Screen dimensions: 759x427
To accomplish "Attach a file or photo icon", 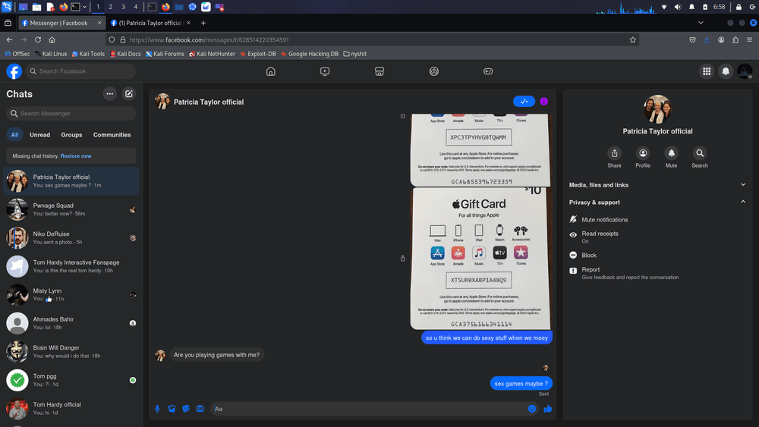I will 172,409.
